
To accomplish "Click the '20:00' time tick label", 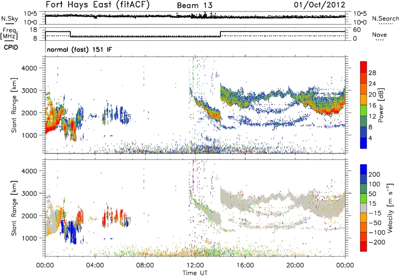I will (x=295, y=266).
